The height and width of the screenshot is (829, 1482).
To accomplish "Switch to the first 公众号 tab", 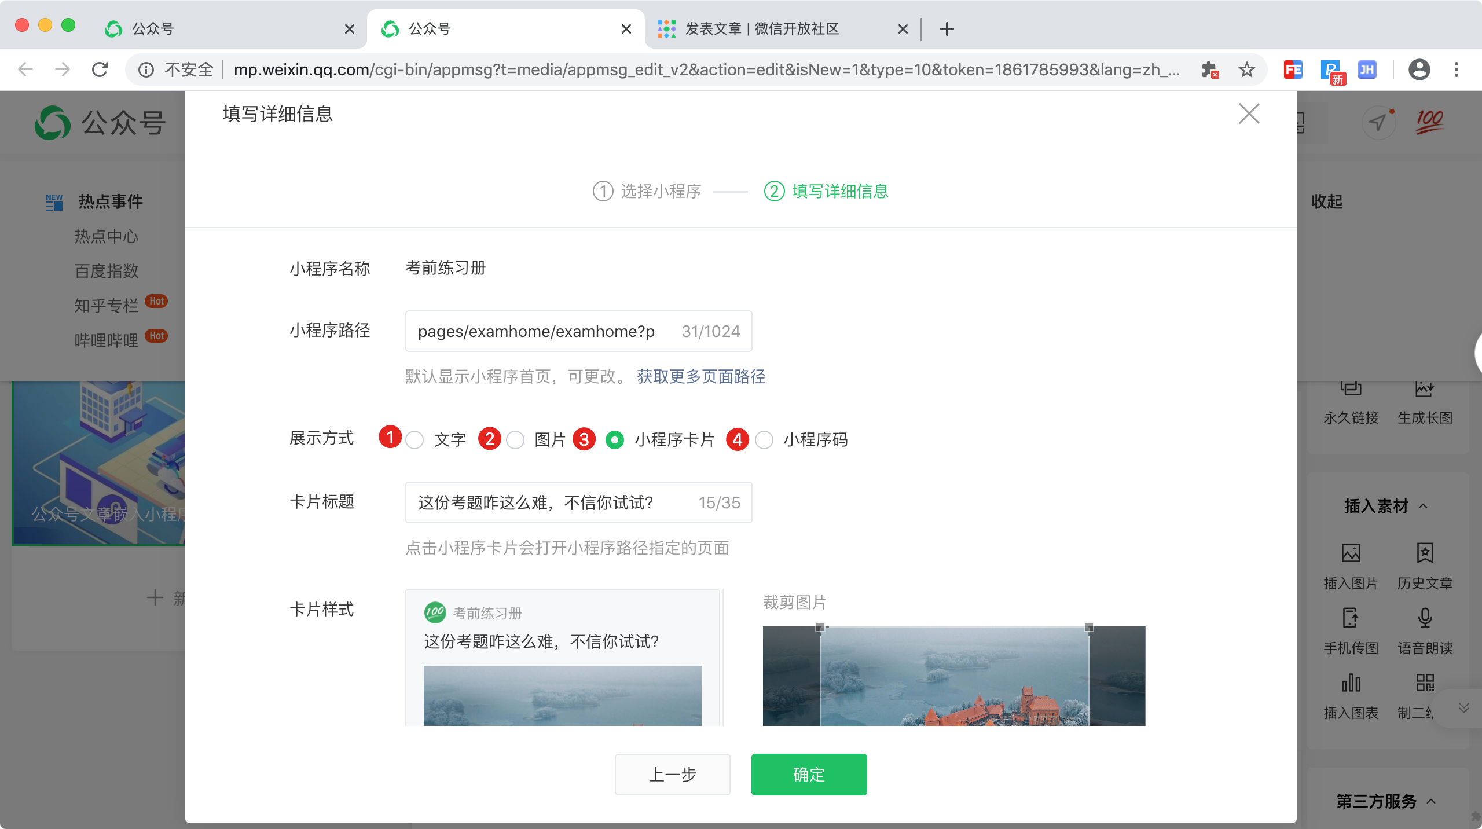I will (153, 29).
